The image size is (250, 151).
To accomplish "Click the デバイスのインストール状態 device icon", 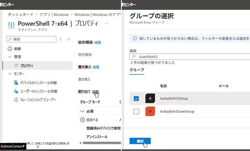I will (x=16, y=83).
